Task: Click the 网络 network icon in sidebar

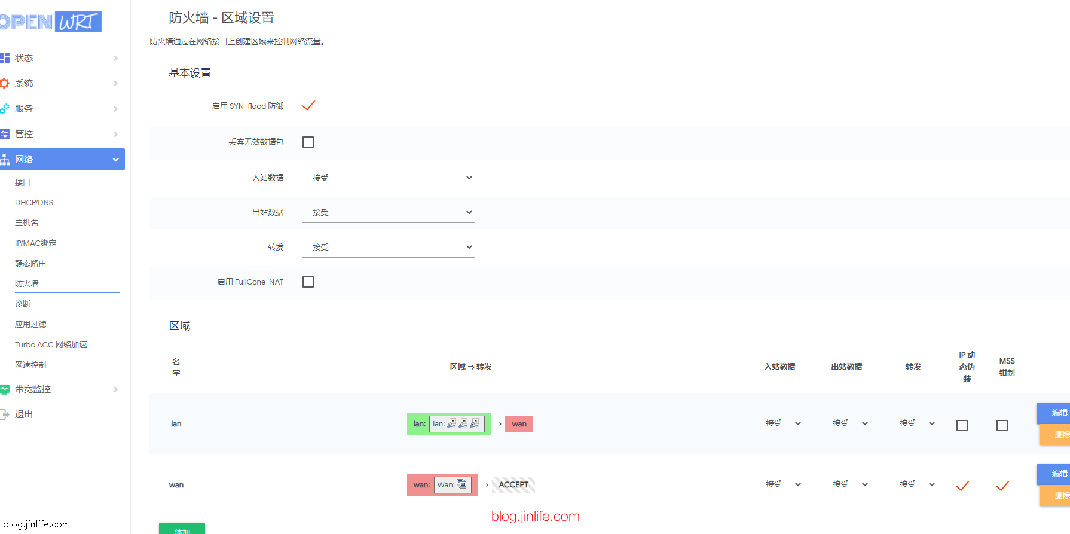Action: (5, 160)
